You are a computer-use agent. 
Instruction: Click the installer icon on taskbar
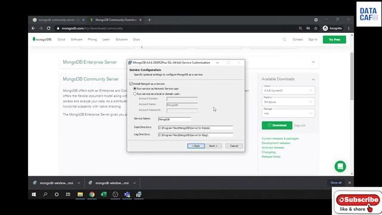tap(138, 194)
